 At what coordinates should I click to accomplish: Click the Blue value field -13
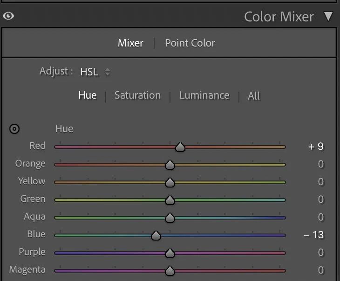tap(314, 235)
